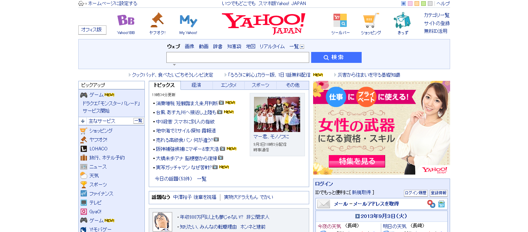Click the 天気 sun-cloud icon in sidebar
The image size is (528, 232).
coord(83,176)
